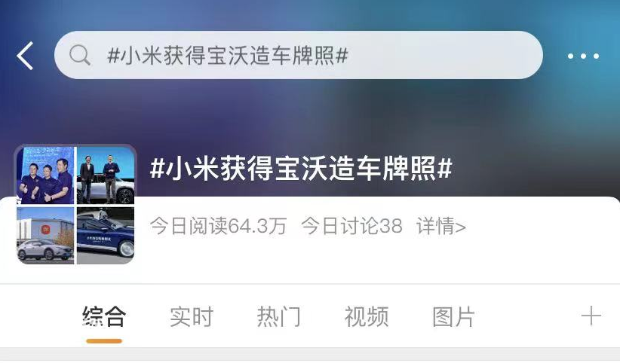Click the #小米获得宝沃造车牌照# topic title
The width and height of the screenshot is (620, 363).
click(x=301, y=168)
